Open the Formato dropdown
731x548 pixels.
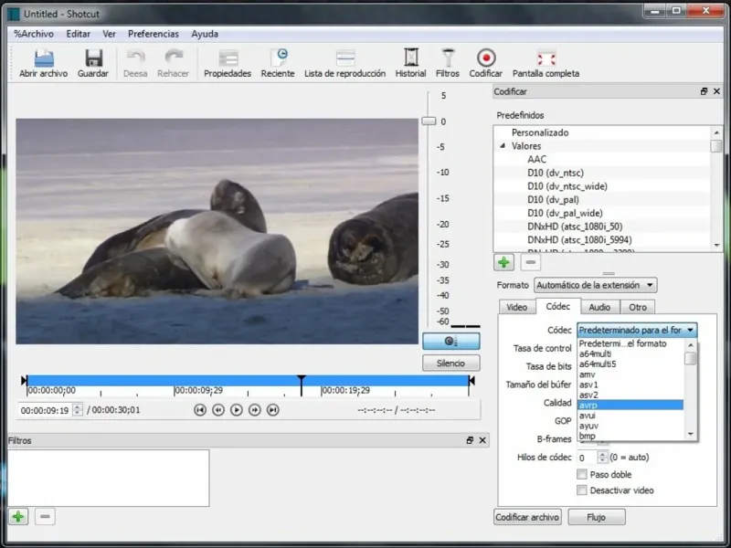coord(595,286)
